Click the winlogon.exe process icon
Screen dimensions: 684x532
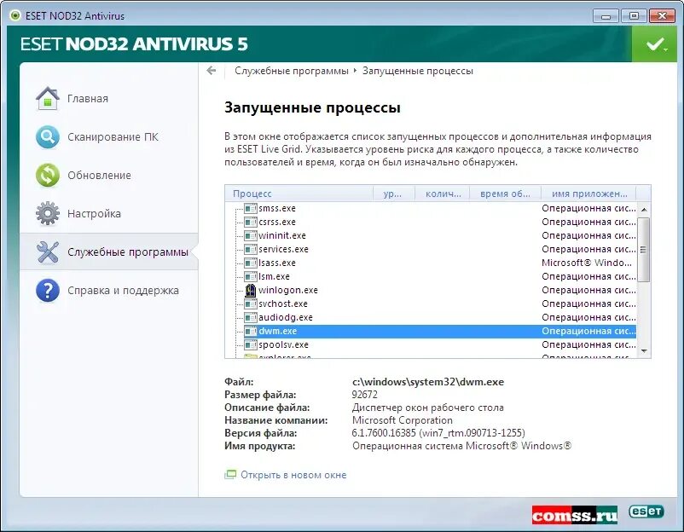point(251,290)
